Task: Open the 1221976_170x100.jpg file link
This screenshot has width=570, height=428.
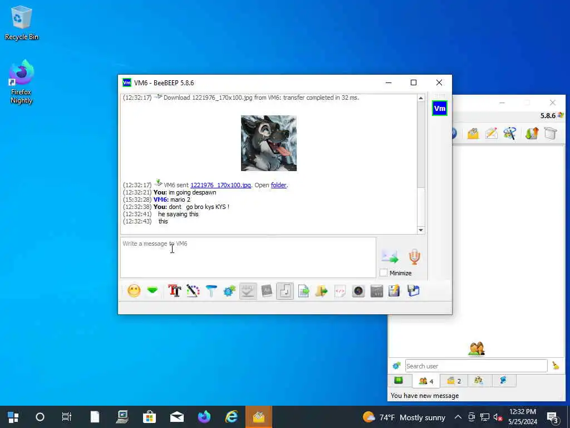Action: (220, 185)
